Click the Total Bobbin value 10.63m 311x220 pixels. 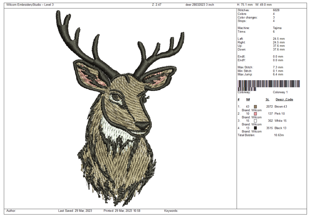pos(279,135)
